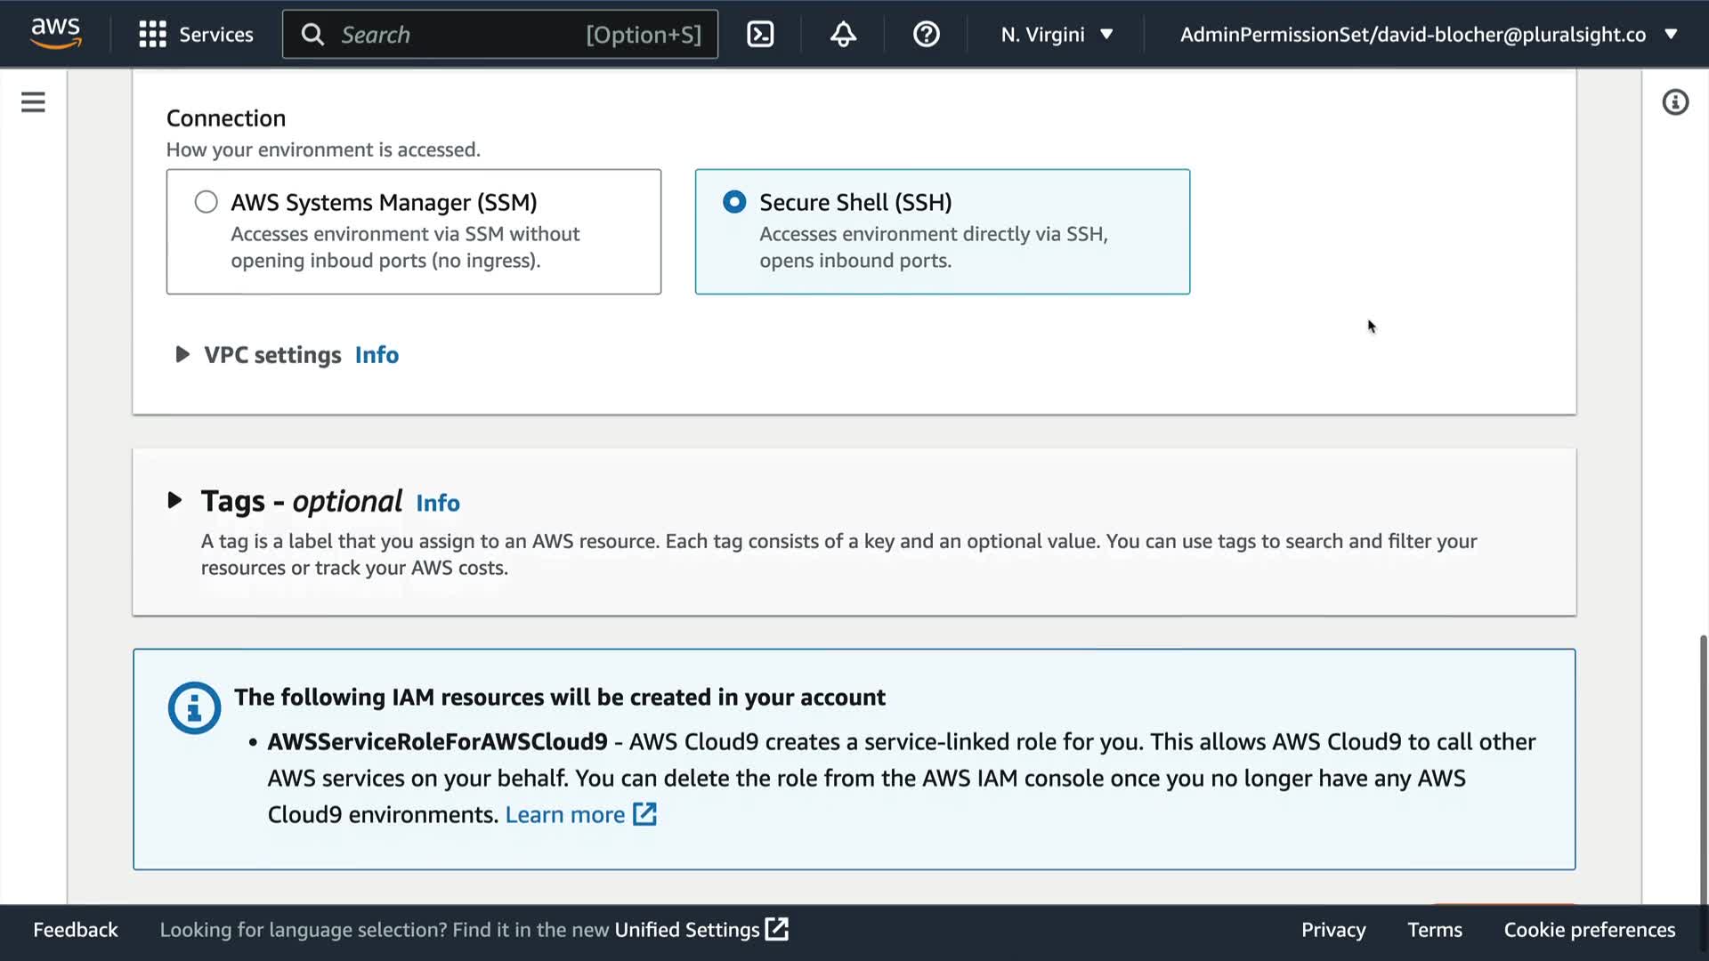Toggle the hamburger side navigation menu
The width and height of the screenshot is (1709, 961).
coord(33,102)
